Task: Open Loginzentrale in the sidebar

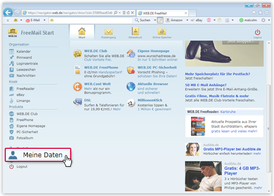Action: click(24, 63)
